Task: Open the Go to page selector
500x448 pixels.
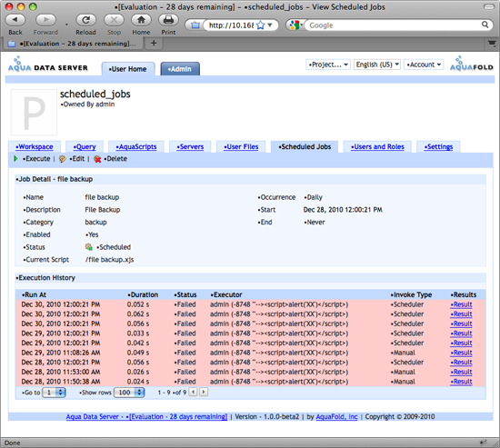Action: tap(55, 393)
